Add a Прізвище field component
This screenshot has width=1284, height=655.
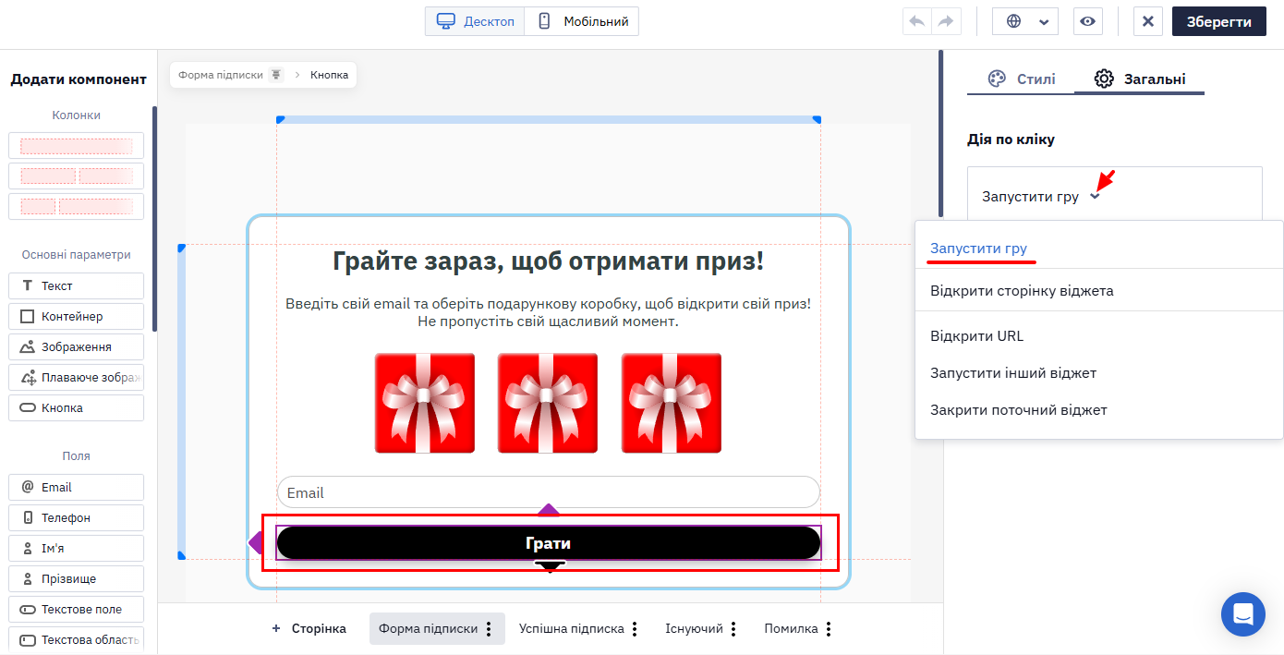[x=76, y=578]
